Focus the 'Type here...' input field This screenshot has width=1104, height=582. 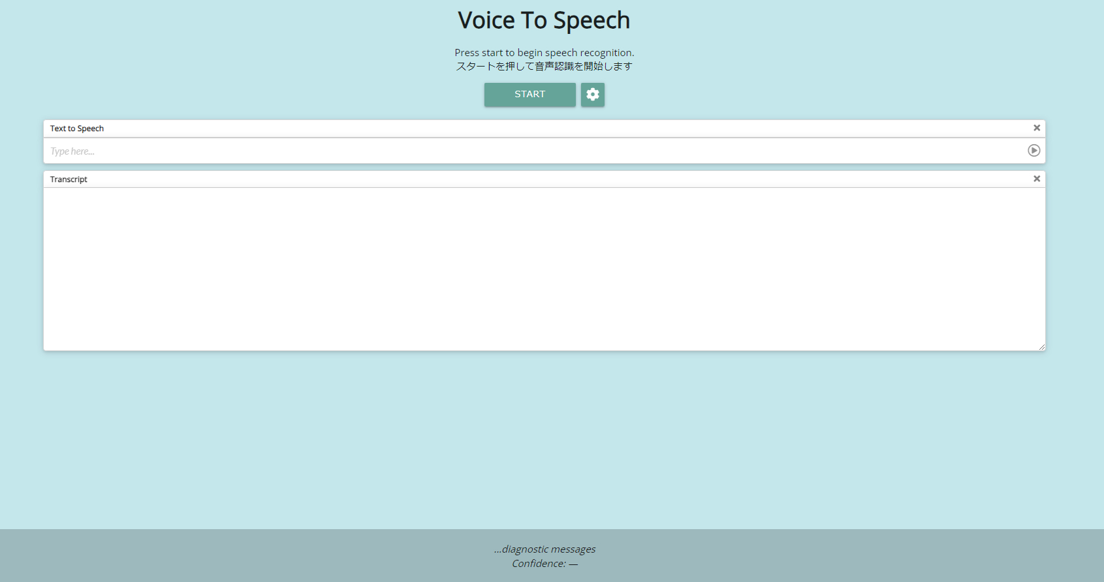(x=522, y=151)
